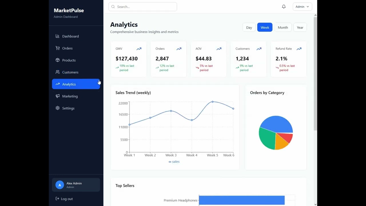Open the Admin dropdown menu

pos(302,7)
